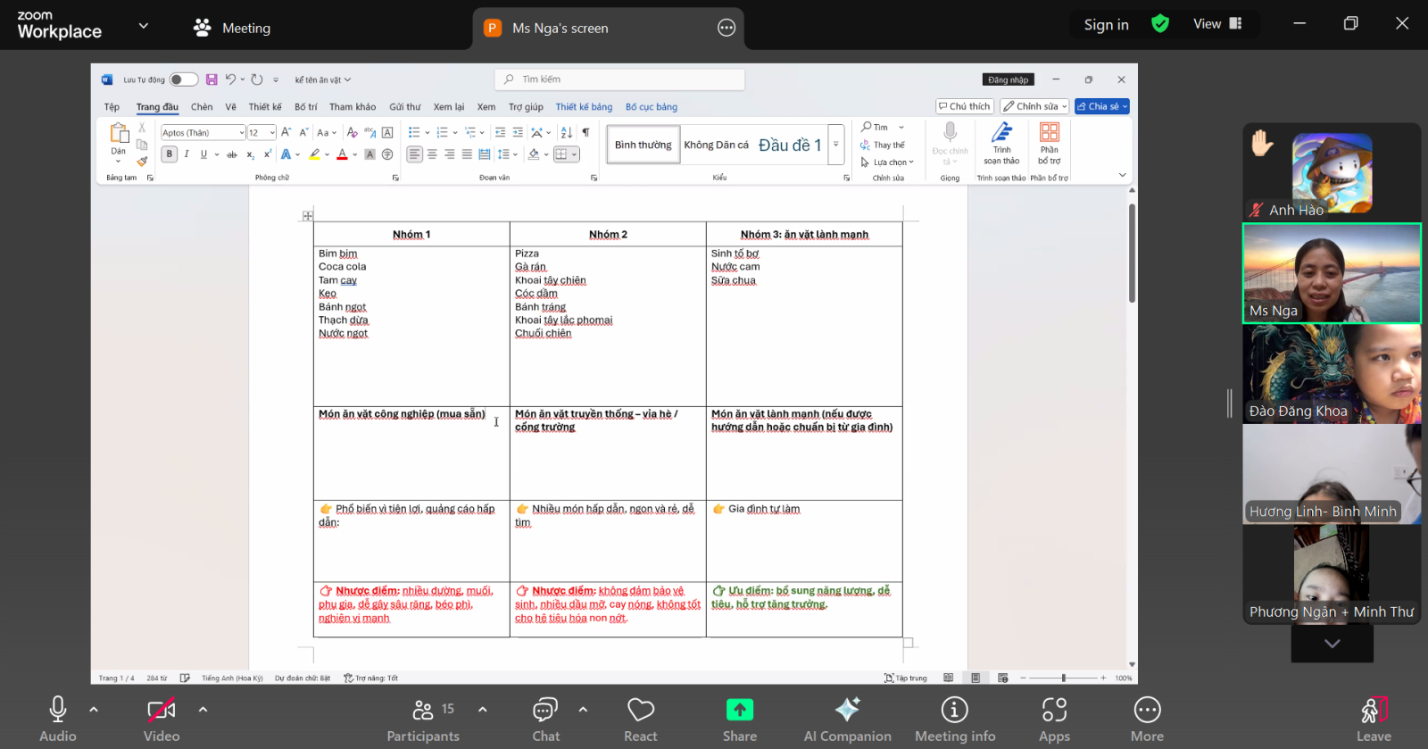Click the Sign in button
This screenshot has width=1428, height=749.
pyautogui.click(x=1106, y=25)
